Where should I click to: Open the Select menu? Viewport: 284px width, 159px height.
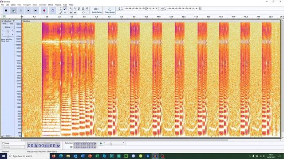[13, 5]
